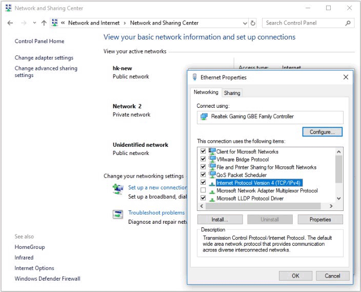Open Change adapter settings

pos(44,57)
